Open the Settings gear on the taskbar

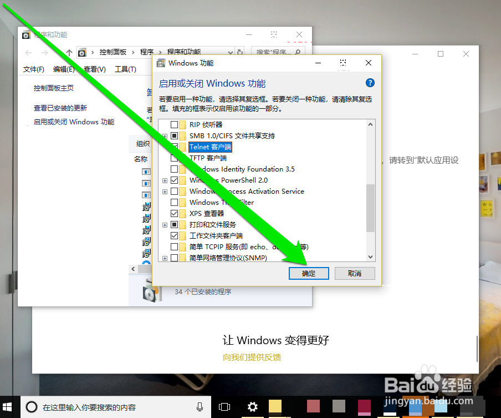click(252, 407)
